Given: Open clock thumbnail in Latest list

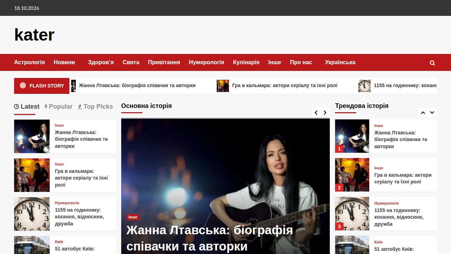Looking at the screenshot, I should coord(32,214).
